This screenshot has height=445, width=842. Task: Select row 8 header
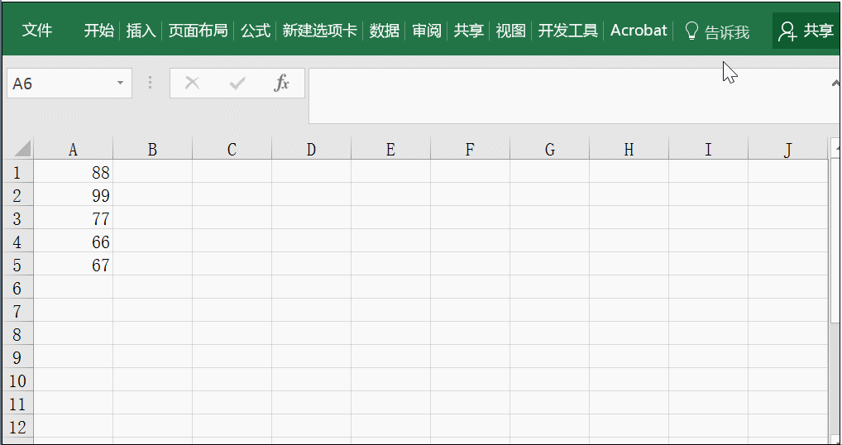coord(17,334)
